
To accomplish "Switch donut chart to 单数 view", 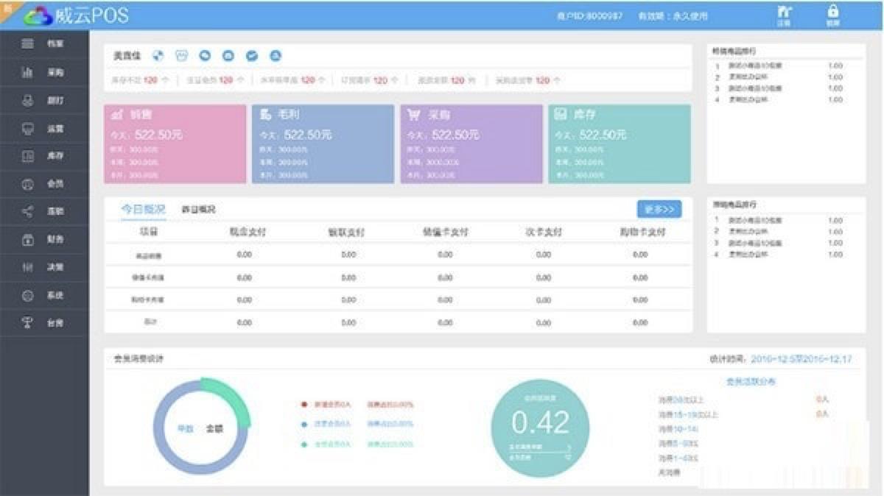I will 185,428.
